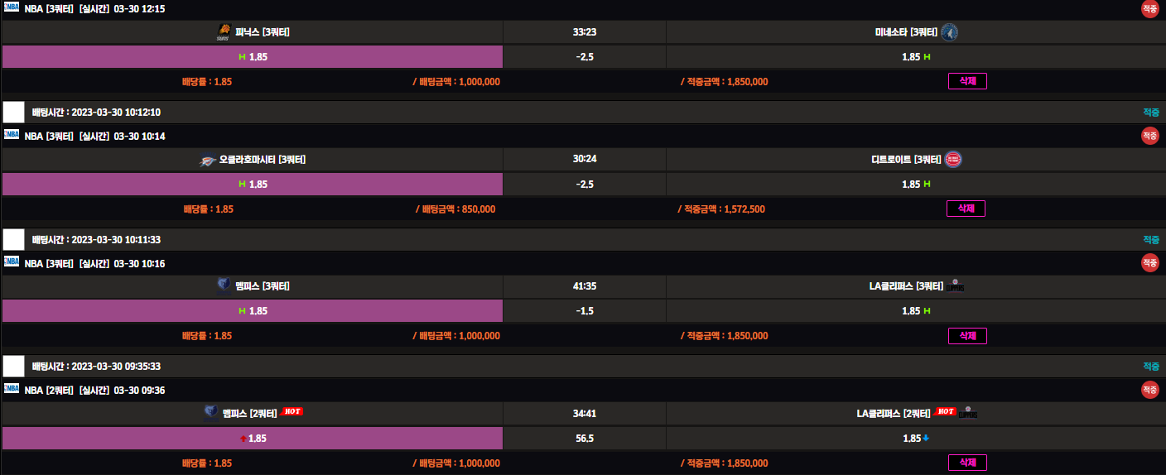Viewport: 1166px width, 475px height.
Task: Click the NBA league icon for the 03-30 10:16 game
Action: tap(12, 261)
